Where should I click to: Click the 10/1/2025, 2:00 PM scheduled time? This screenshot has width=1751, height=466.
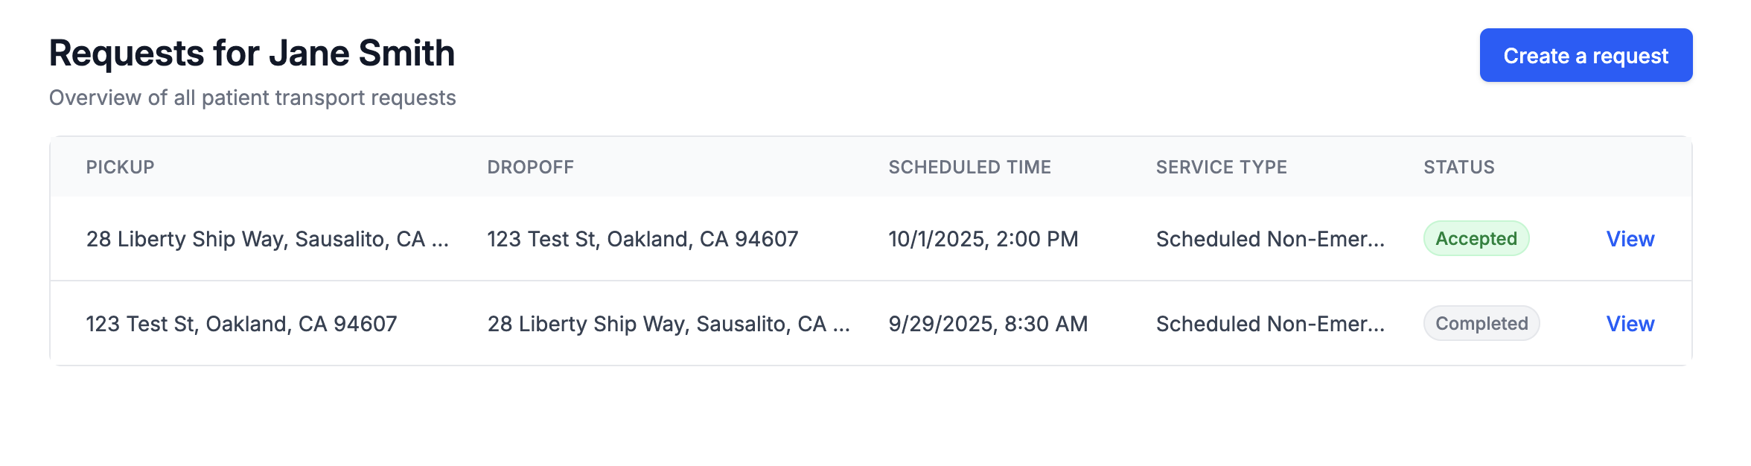coord(983,239)
